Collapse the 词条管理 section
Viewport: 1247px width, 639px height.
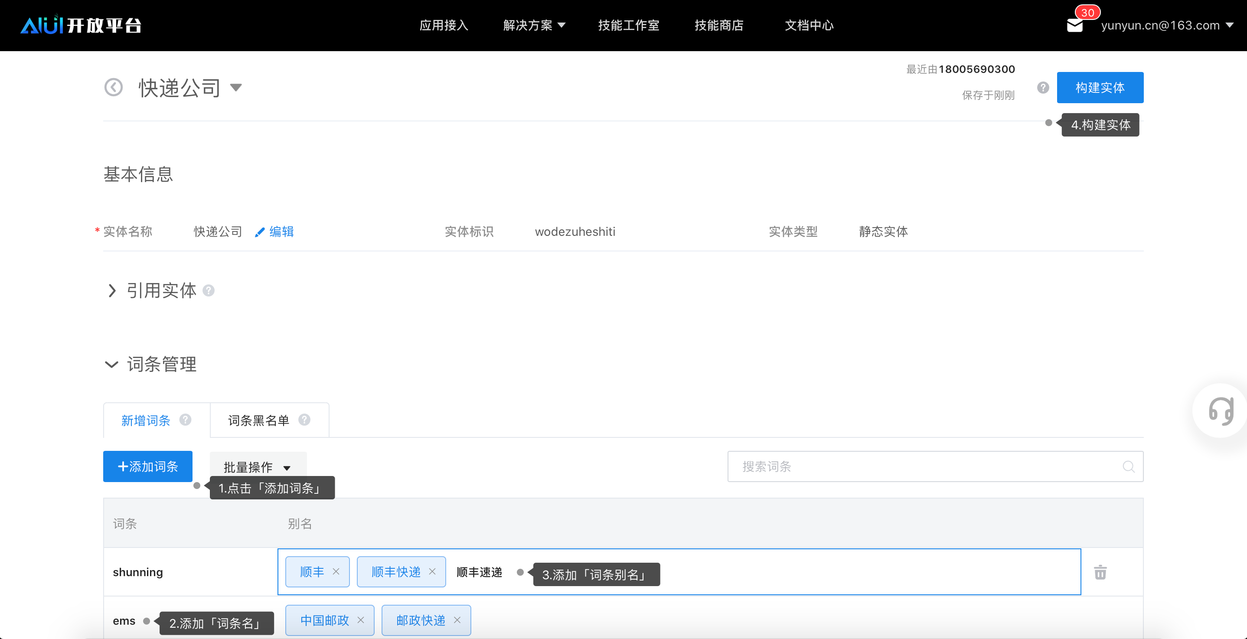[111, 364]
